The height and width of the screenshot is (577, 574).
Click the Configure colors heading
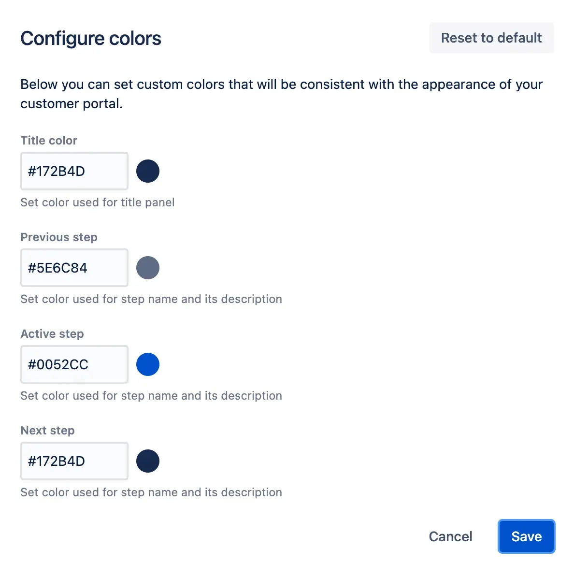(x=91, y=38)
